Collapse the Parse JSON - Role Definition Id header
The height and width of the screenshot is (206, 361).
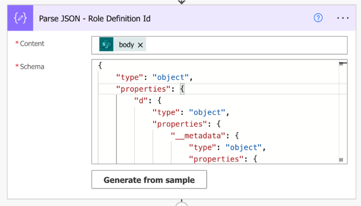(180, 18)
